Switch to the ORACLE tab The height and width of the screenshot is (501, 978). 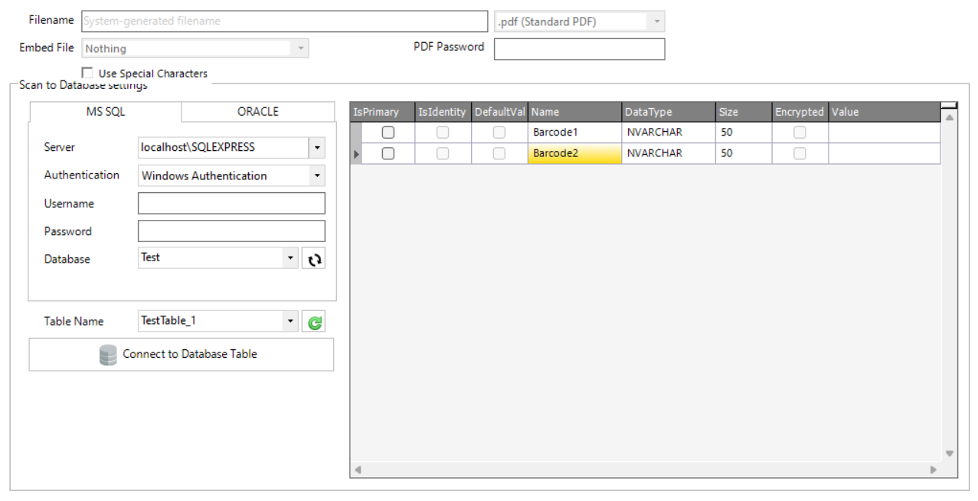click(x=258, y=112)
